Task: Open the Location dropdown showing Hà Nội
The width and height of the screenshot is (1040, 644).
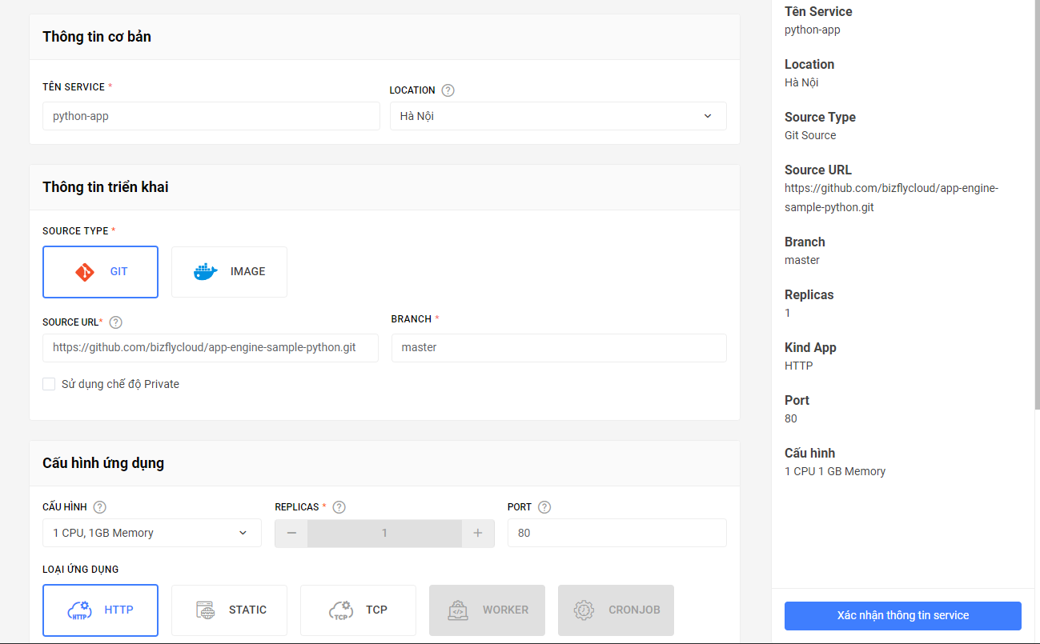Action: click(x=558, y=115)
